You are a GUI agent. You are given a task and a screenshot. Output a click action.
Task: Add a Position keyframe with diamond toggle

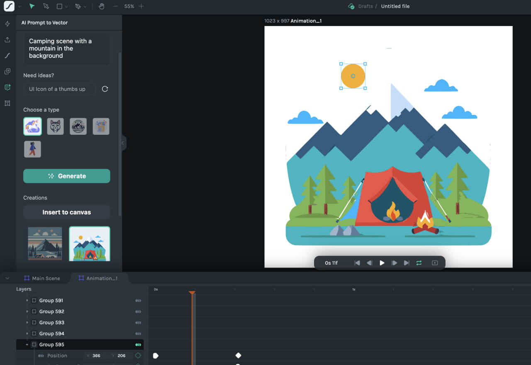tap(138, 355)
